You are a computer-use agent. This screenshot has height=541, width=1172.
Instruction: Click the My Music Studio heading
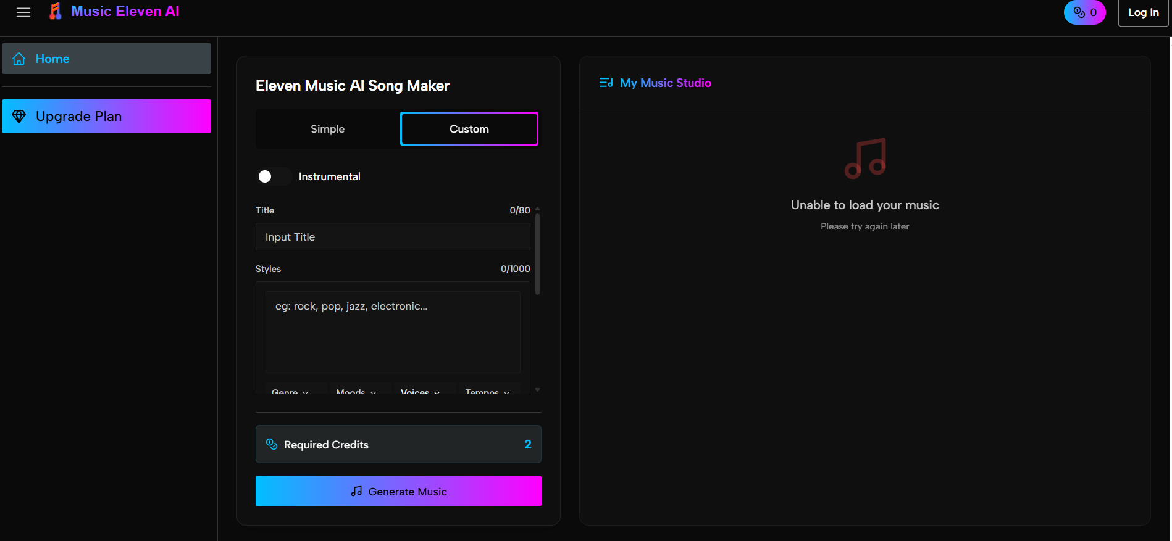(666, 83)
